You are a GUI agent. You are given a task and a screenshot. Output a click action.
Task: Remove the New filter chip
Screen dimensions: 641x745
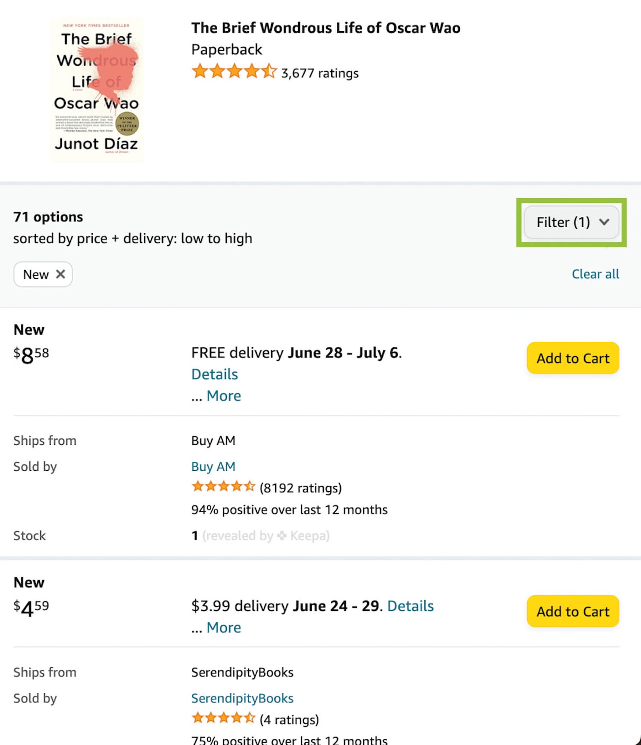click(x=61, y=274)
